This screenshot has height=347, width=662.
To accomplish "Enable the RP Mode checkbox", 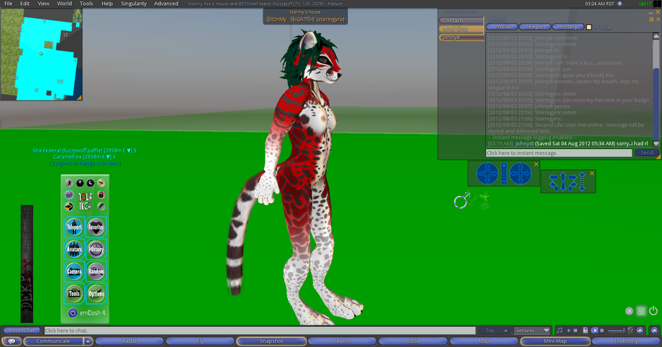I will [589, 27].
